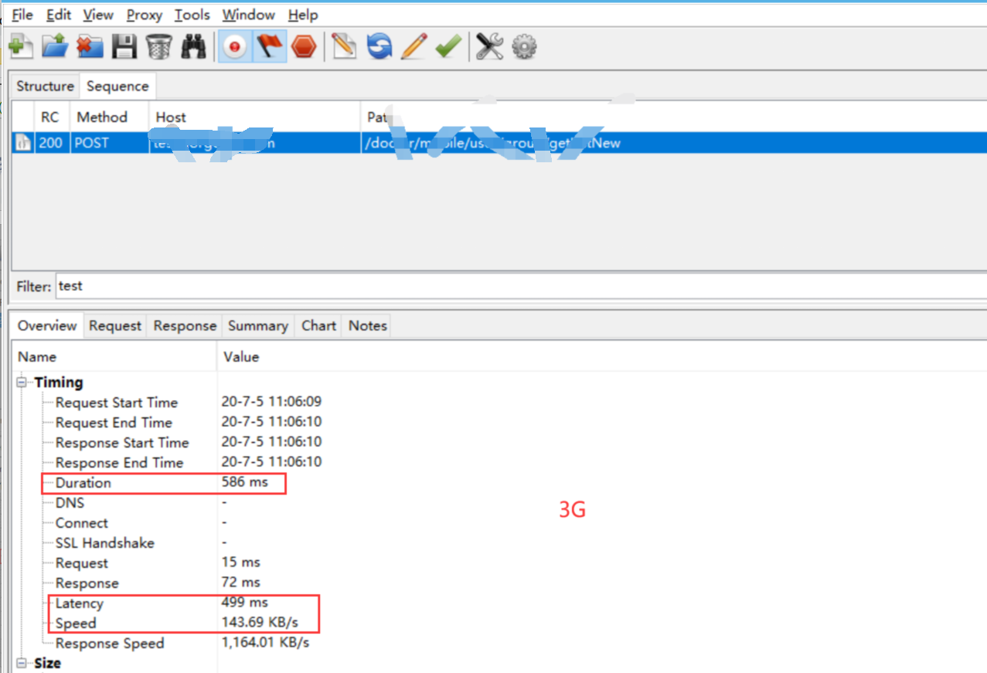Toggle recording with the red record button
Image resolution: width=987 pixels, height=673 pixels.
coord(235,48)
